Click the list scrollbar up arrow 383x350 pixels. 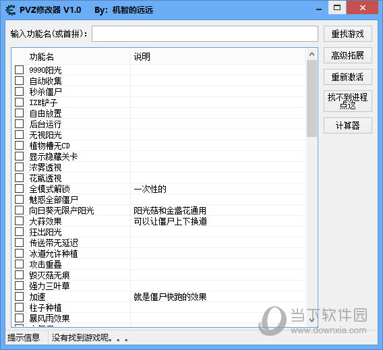click(312, 54)
